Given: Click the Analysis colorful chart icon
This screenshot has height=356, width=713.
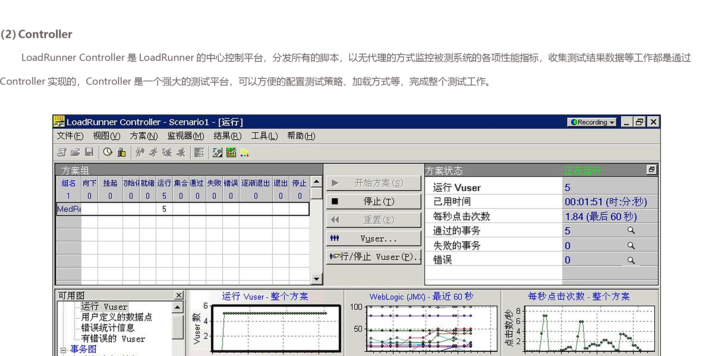Looking at the screenshot, I should pyautogui.click(x=231, y=152).
